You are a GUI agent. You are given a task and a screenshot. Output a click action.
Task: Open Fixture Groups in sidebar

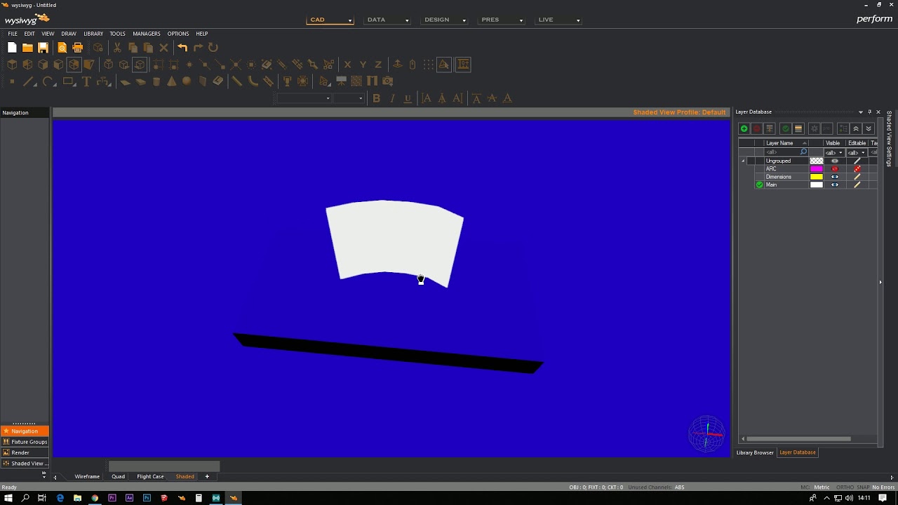[x=25, y=442]
